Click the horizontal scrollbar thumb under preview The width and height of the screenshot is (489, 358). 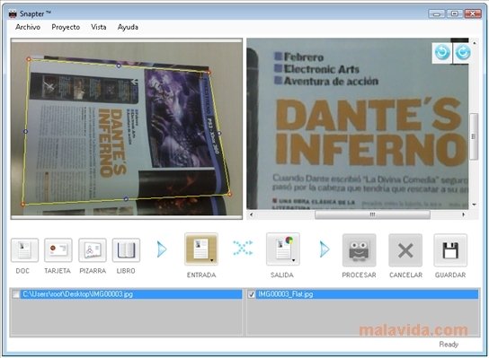(x=372, y=214)
